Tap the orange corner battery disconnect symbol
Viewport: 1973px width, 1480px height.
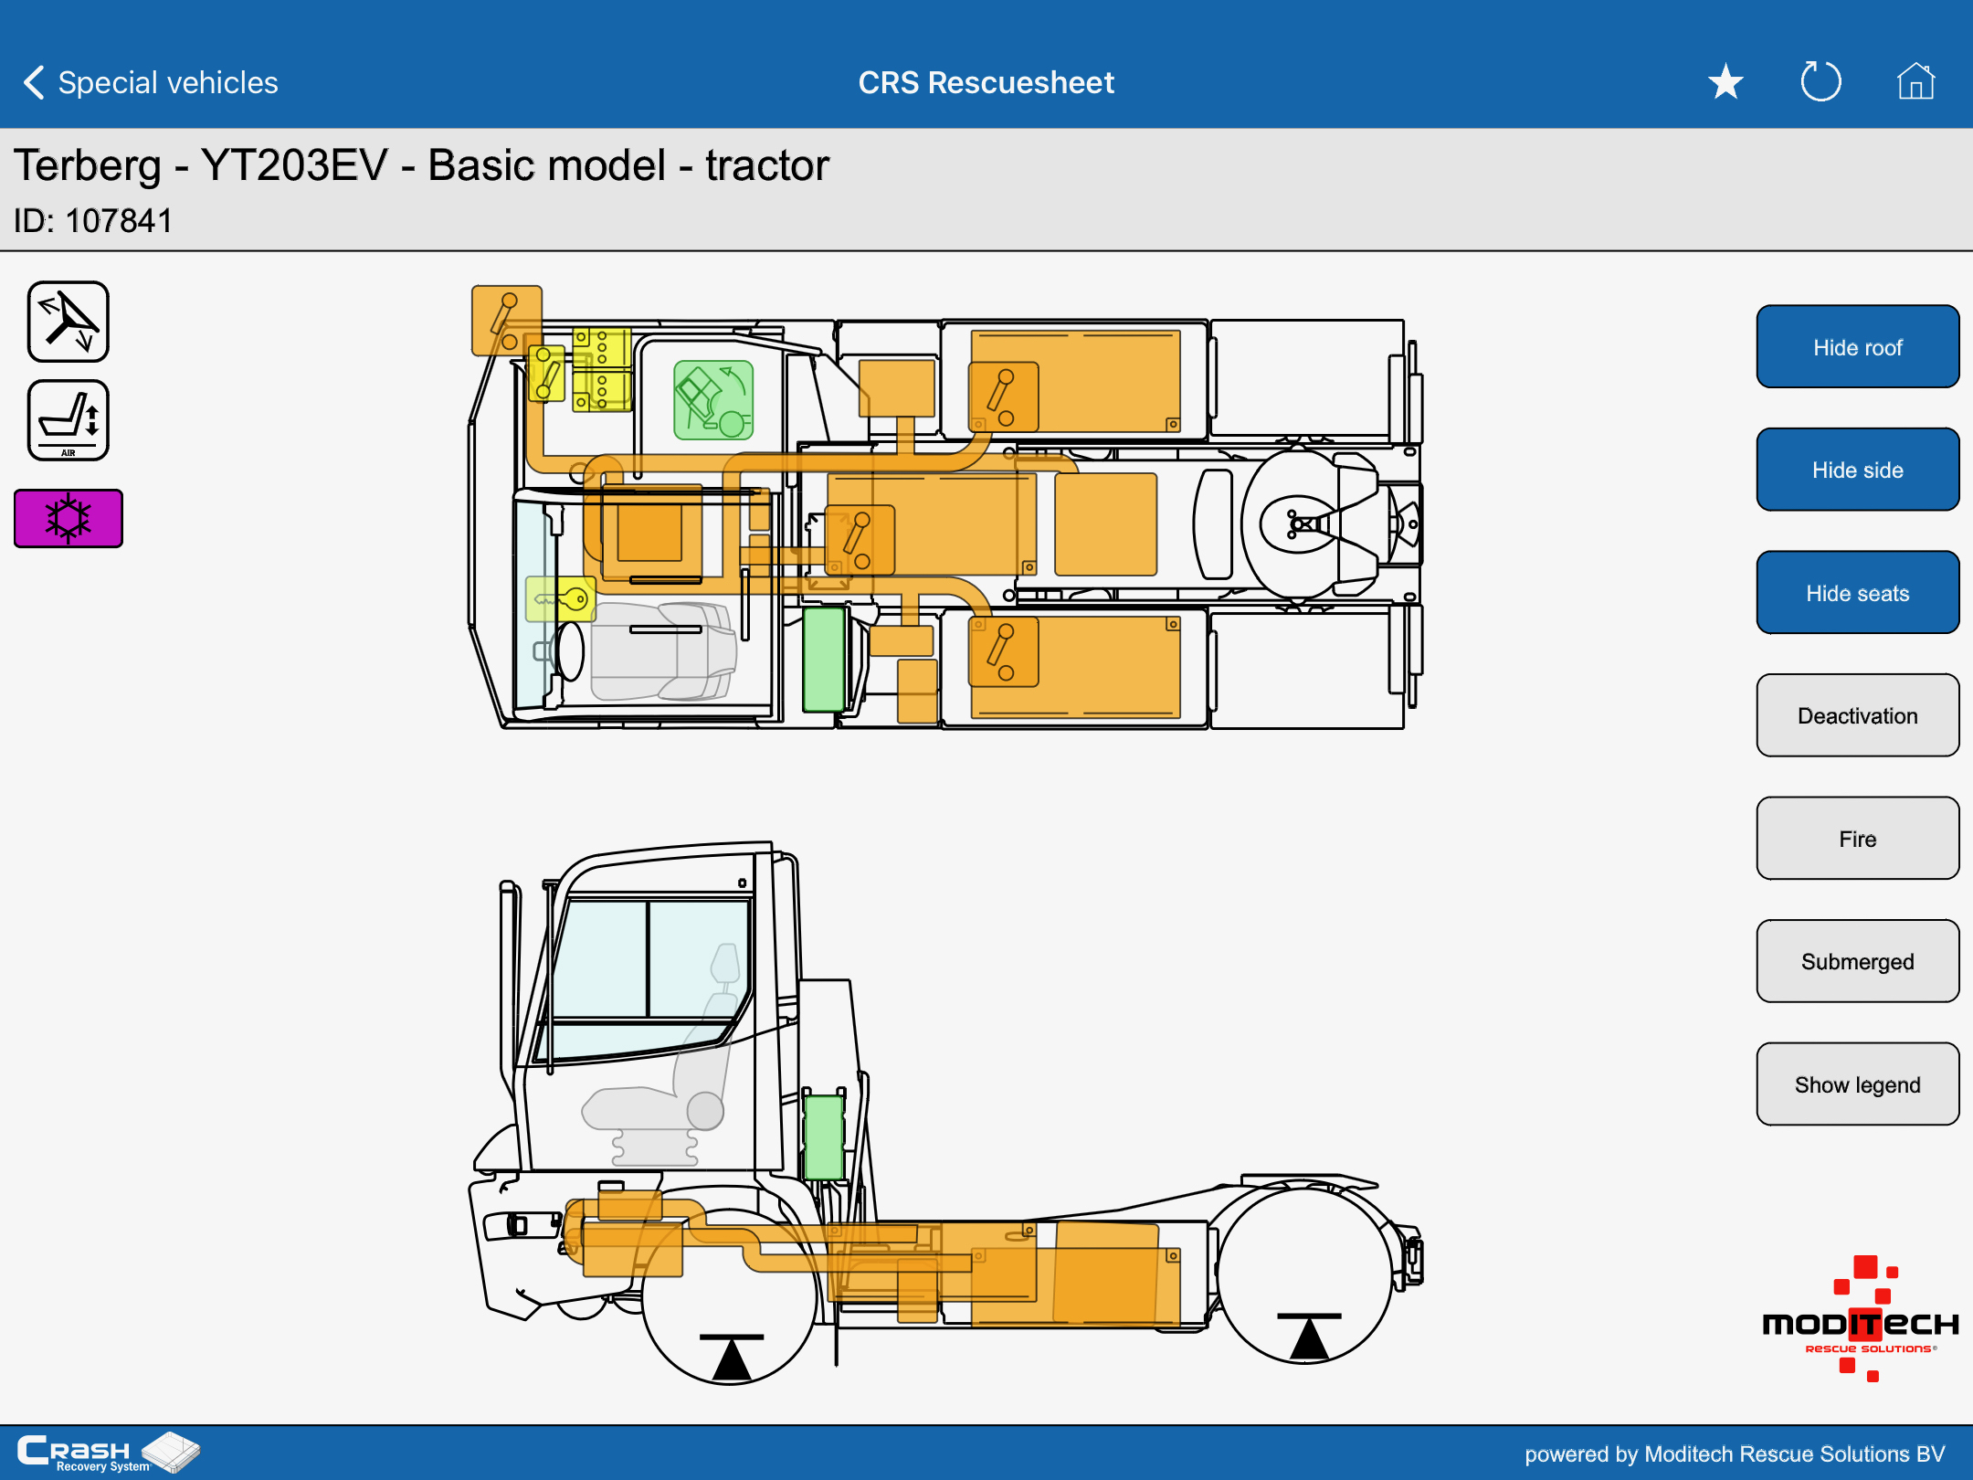point(506,321)
